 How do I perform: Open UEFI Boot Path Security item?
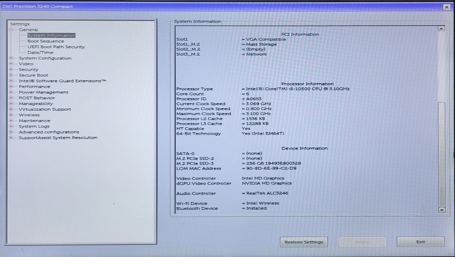click(56, 47)
